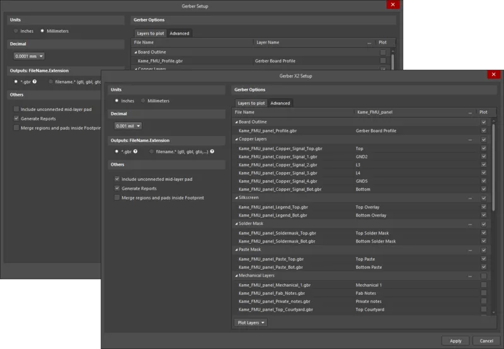Click help icon beside filename.* extension option
The image size is (504, 349).
click(212, 152)
